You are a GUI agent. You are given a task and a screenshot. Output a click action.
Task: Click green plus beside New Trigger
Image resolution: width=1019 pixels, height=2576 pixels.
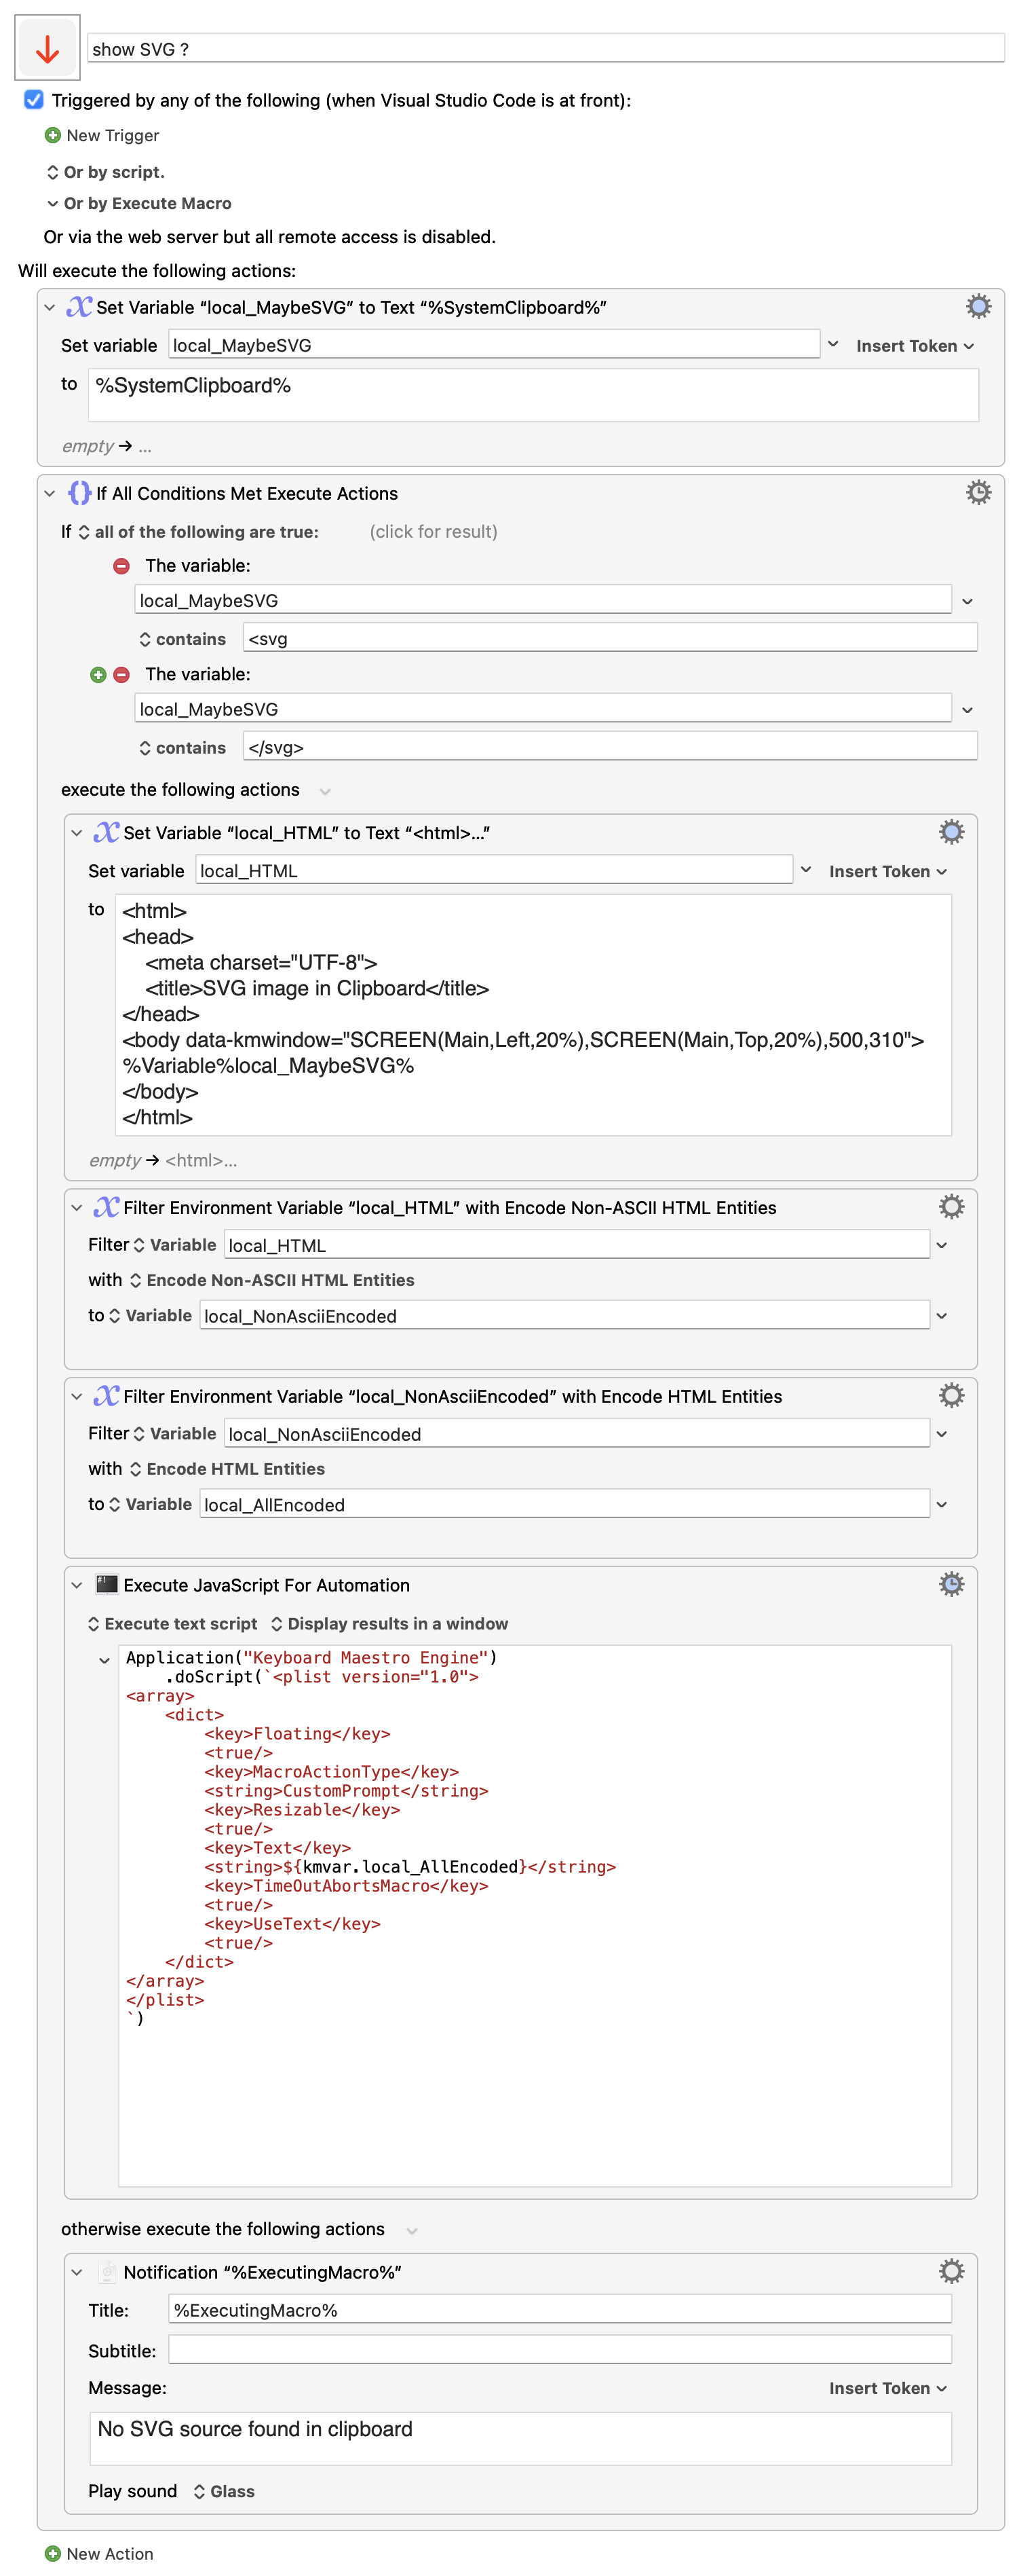click(53, 135)
